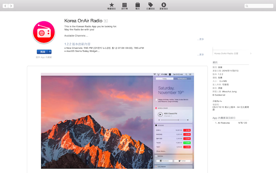Click the New Channels TBS FM release note line
Viewport: 276px width, 173px height.
[104, 48]
